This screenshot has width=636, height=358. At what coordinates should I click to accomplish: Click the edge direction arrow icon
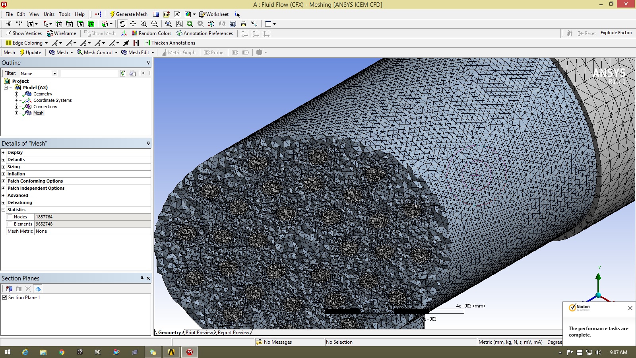126,43
